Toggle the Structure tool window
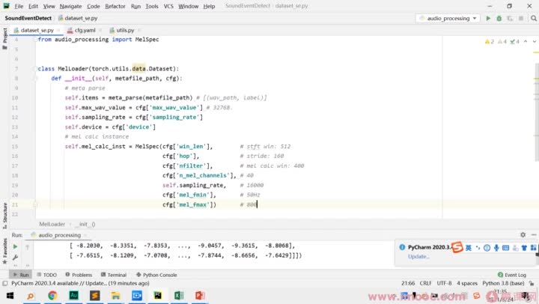 tap(4, 216)
